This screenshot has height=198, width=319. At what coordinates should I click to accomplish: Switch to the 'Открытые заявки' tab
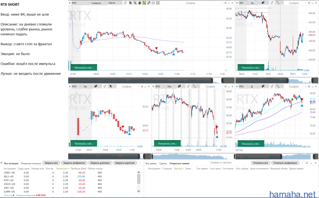click(179, 163)
